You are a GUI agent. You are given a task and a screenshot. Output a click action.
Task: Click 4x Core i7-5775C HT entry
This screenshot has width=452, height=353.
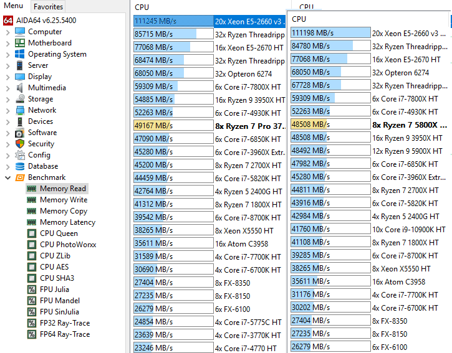tap(248, 322)
